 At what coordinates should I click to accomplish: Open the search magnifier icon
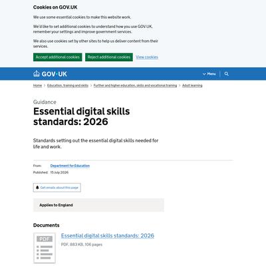(x=226, y=74)
